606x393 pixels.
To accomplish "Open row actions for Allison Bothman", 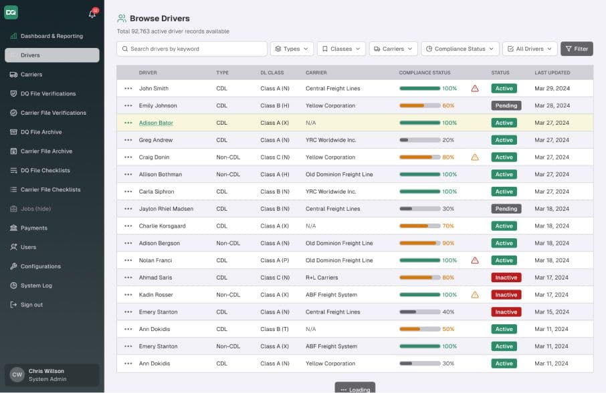I will click(x=128, y=174).
